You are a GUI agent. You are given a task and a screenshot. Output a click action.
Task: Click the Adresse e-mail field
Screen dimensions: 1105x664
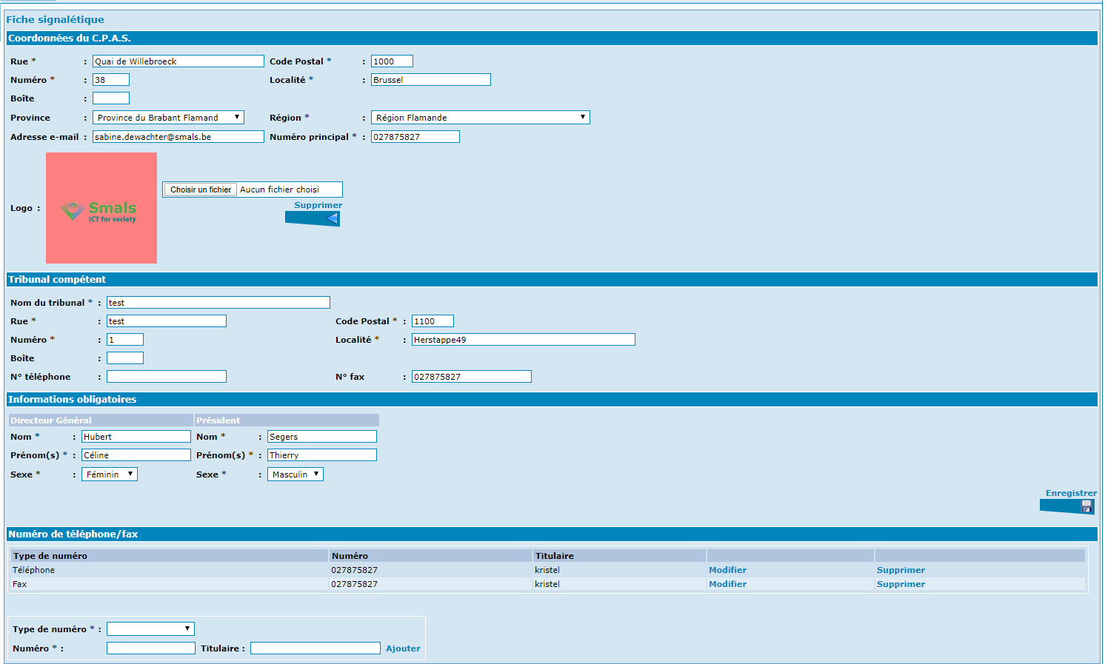178,137
